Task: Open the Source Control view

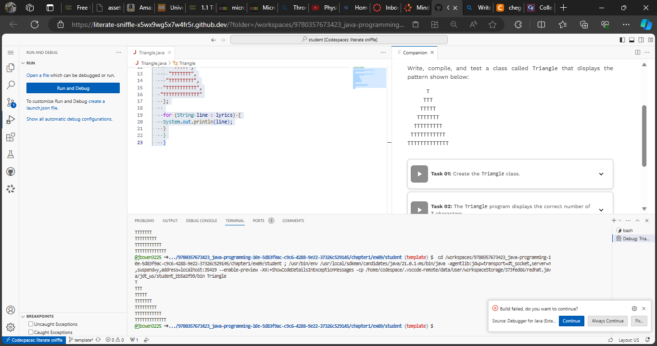Action: [x=10, y=102]
